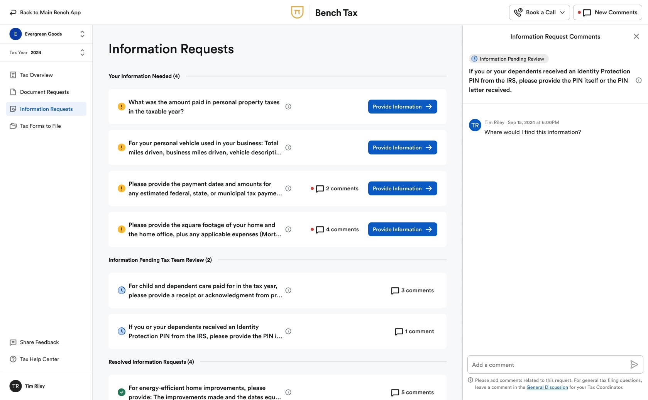Click 'Your Information Needed (4)' heading

pyautogui.click(x=144, y=76)
